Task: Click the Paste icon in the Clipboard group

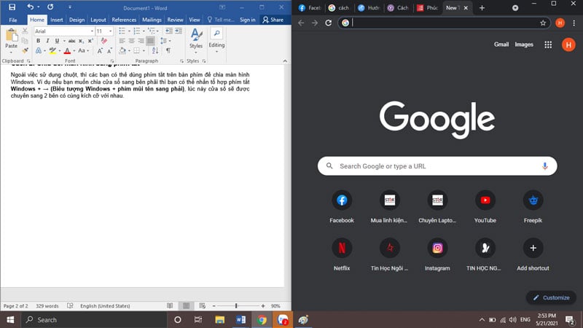Action: click(x=11, y=36)
